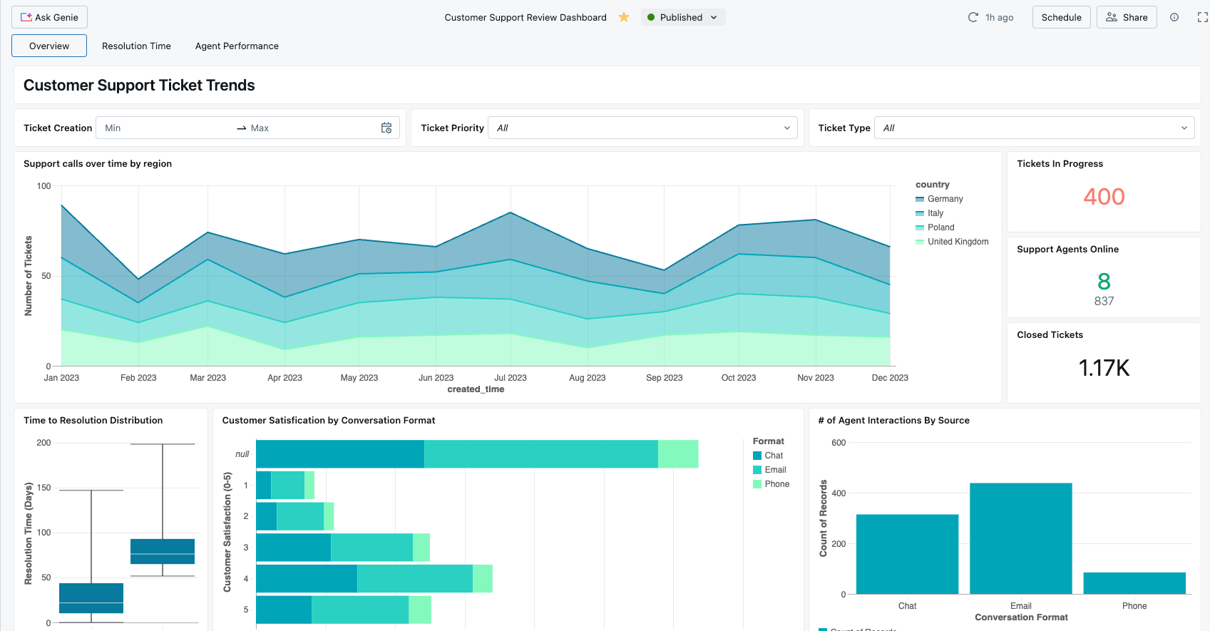This screenshot has width=1210, height=631.
Task: Open the Published status dropdown chevron
Action: (x=714, y=17)
